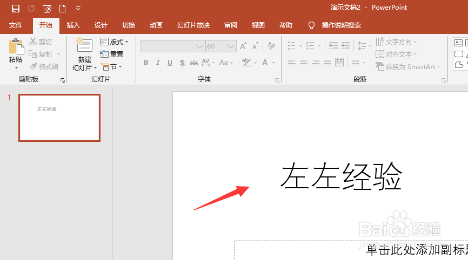
Task: Toggle italic formatting
Action: (x=158, y=63)
